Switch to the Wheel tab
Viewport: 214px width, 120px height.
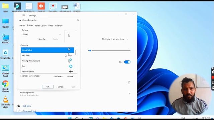point(51,26)
